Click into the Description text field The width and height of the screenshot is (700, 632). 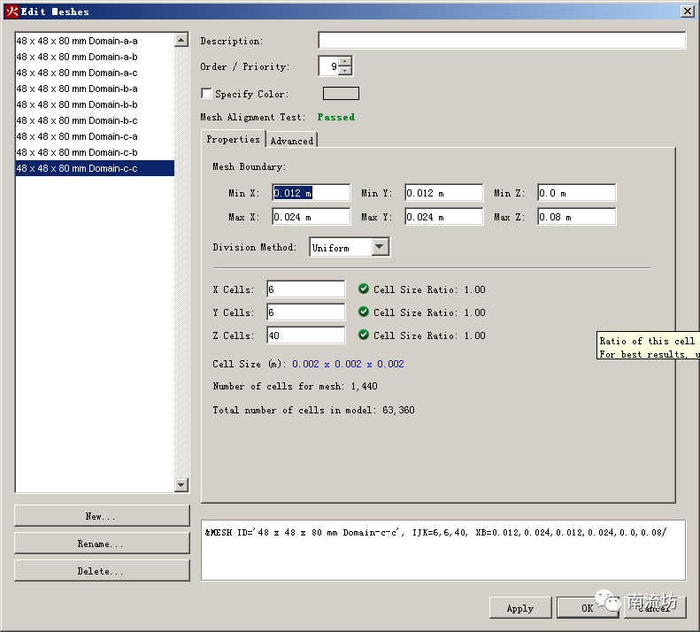[501, 41]
